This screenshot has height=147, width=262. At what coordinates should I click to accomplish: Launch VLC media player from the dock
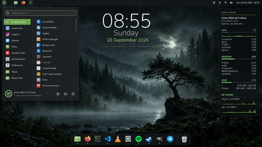[118, 139]
